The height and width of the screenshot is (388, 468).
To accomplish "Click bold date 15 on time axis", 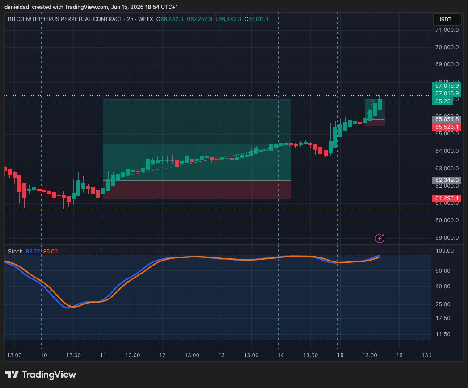I will tap(340, 355).
